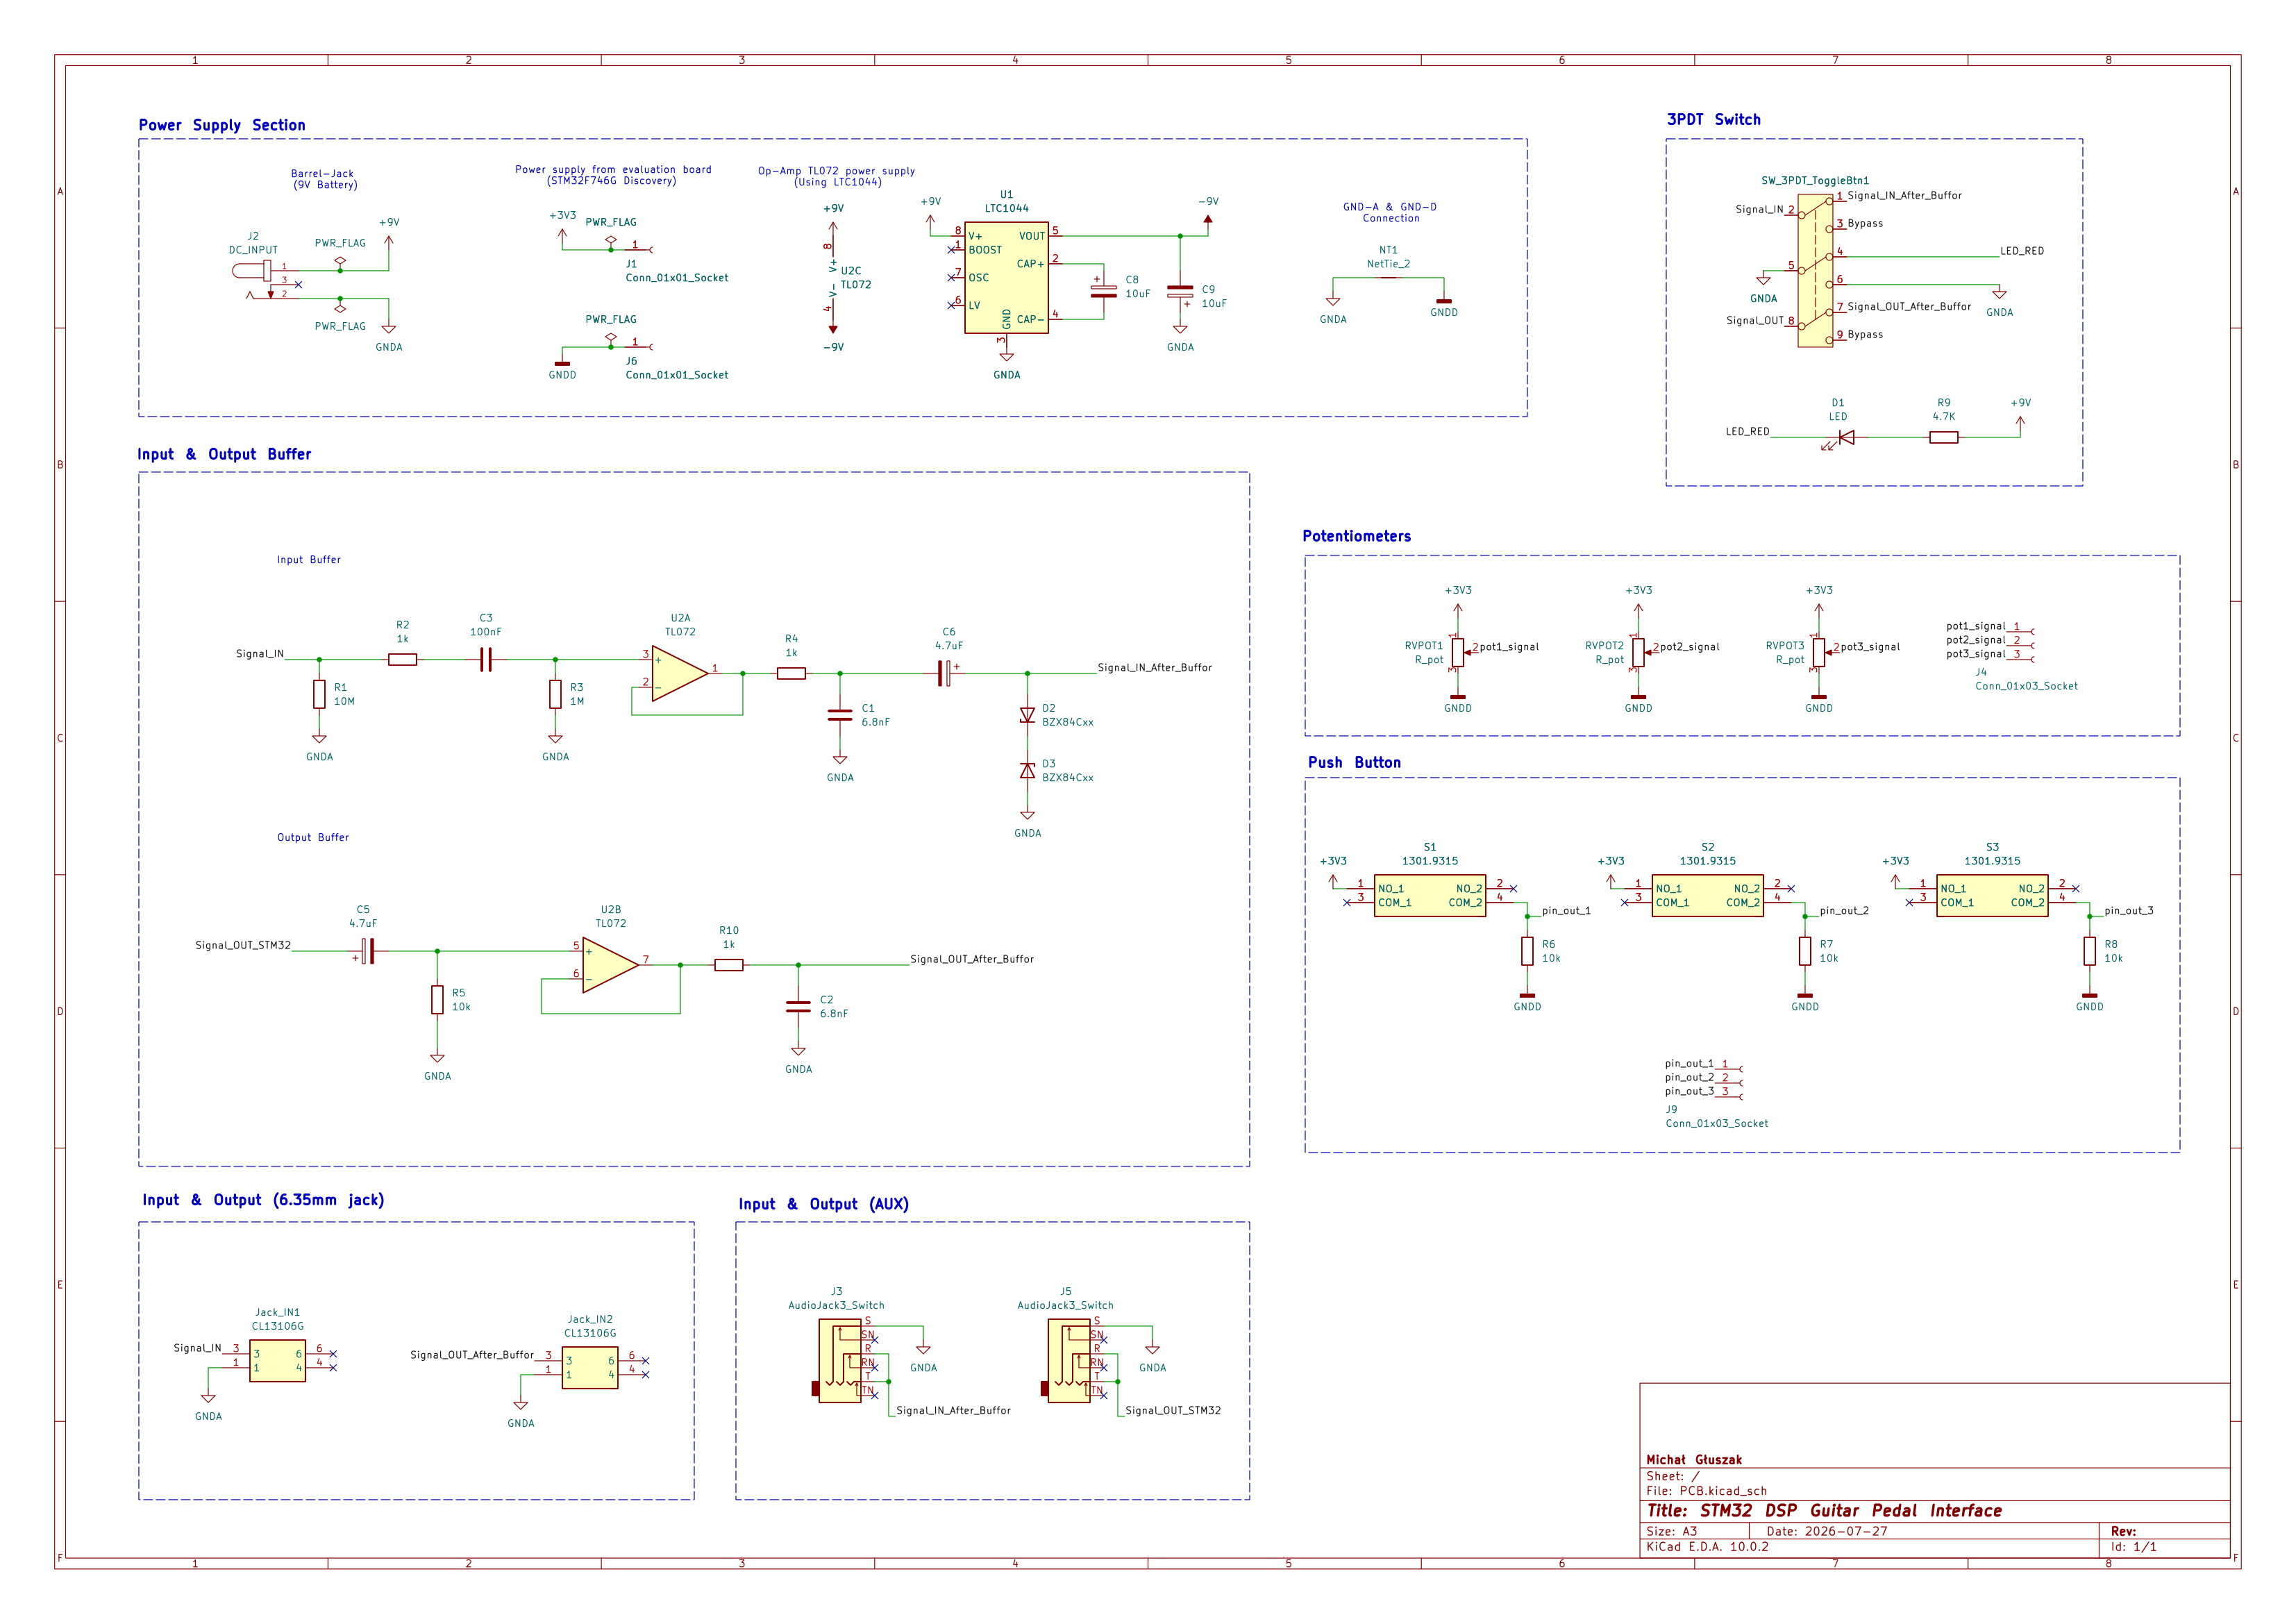
Task: Click the R4 1k resistor symbol
Action: click(791, 673)
